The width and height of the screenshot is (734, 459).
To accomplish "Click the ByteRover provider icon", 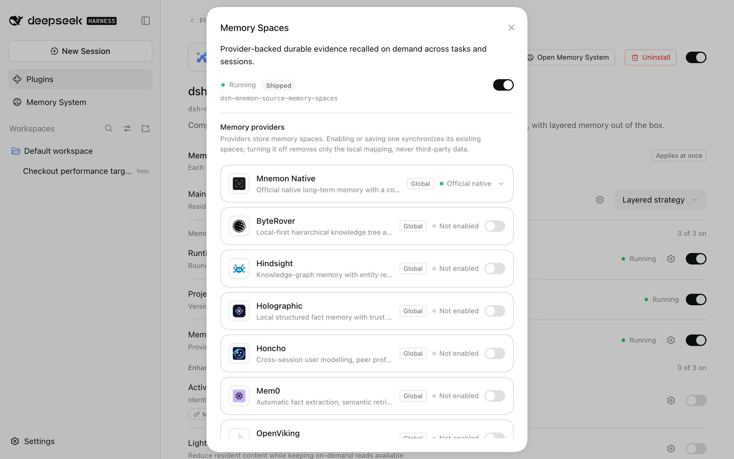I will 239,226.
